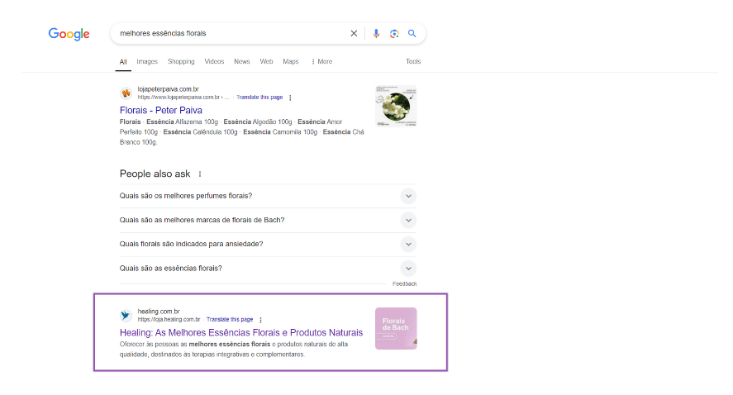Switch to the Web tab

(266, 61)
